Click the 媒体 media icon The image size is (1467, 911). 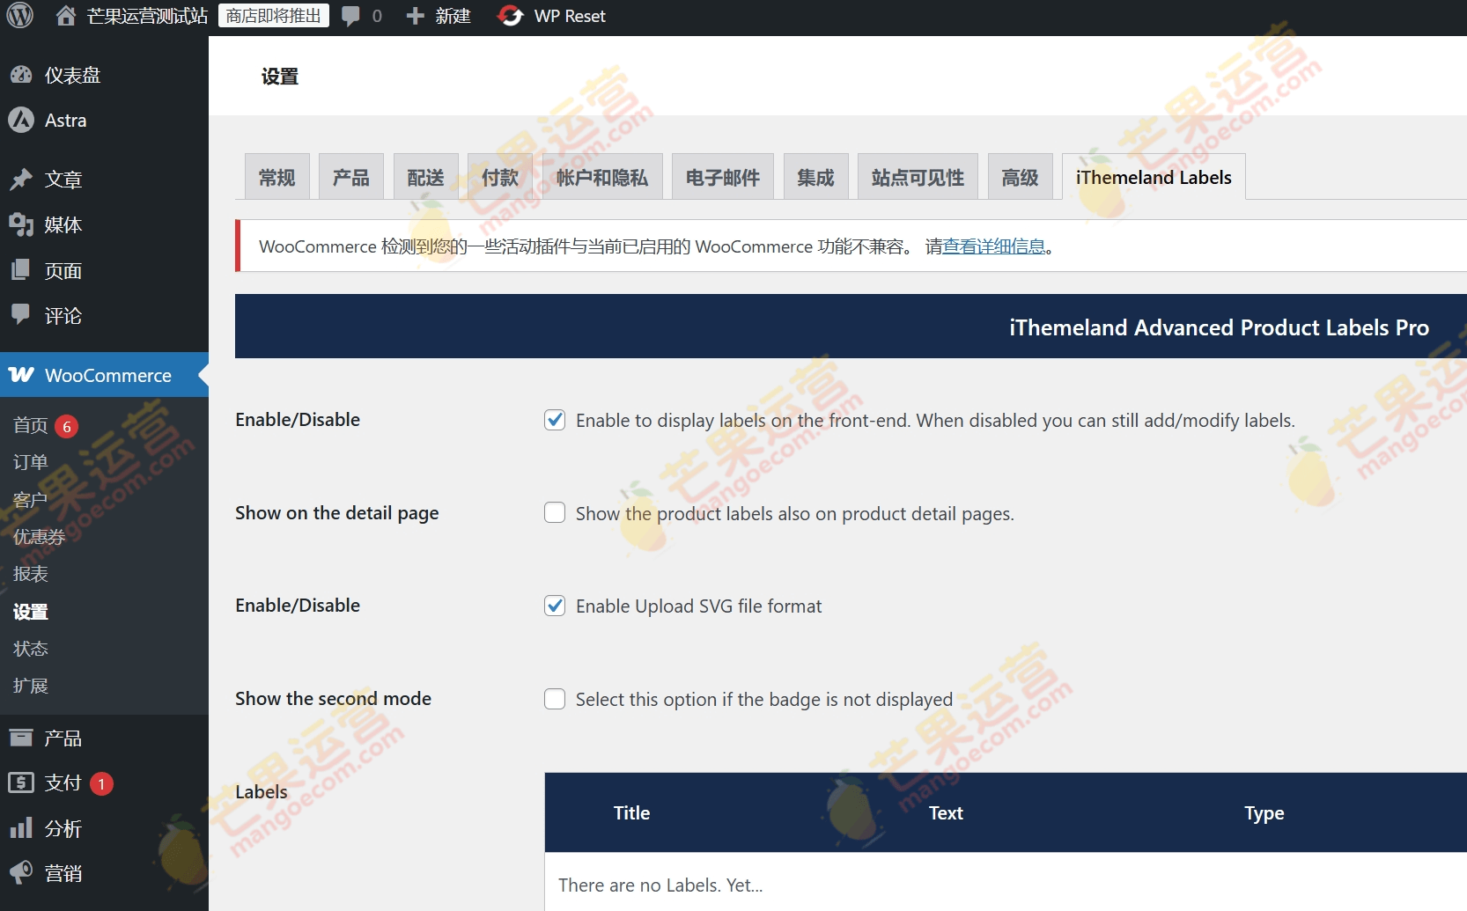(x=21, y=224)
